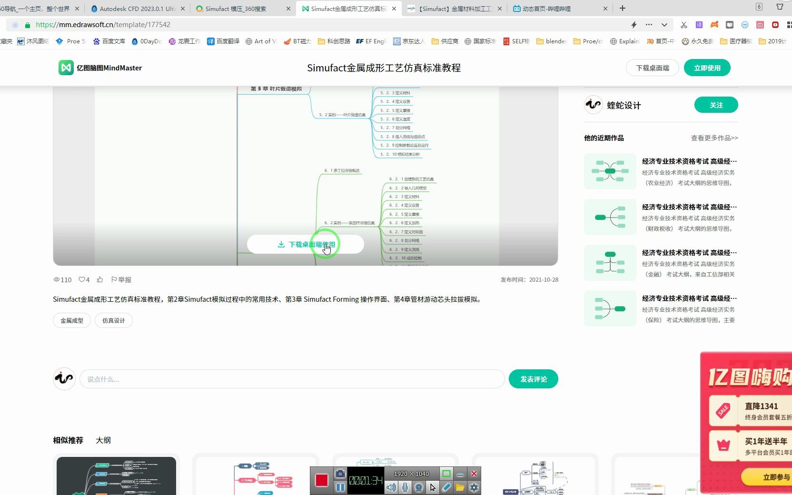Toggle the microphone in the recorder toolbar

[x=405, y=487]
